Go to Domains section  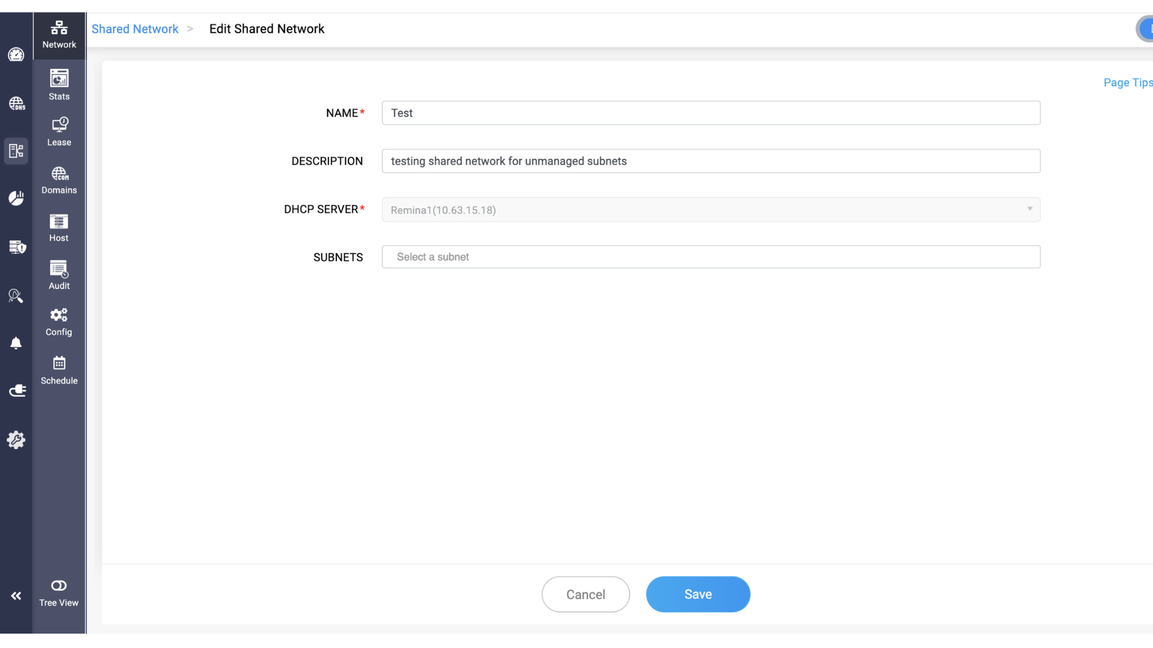[x=59, y=180]
